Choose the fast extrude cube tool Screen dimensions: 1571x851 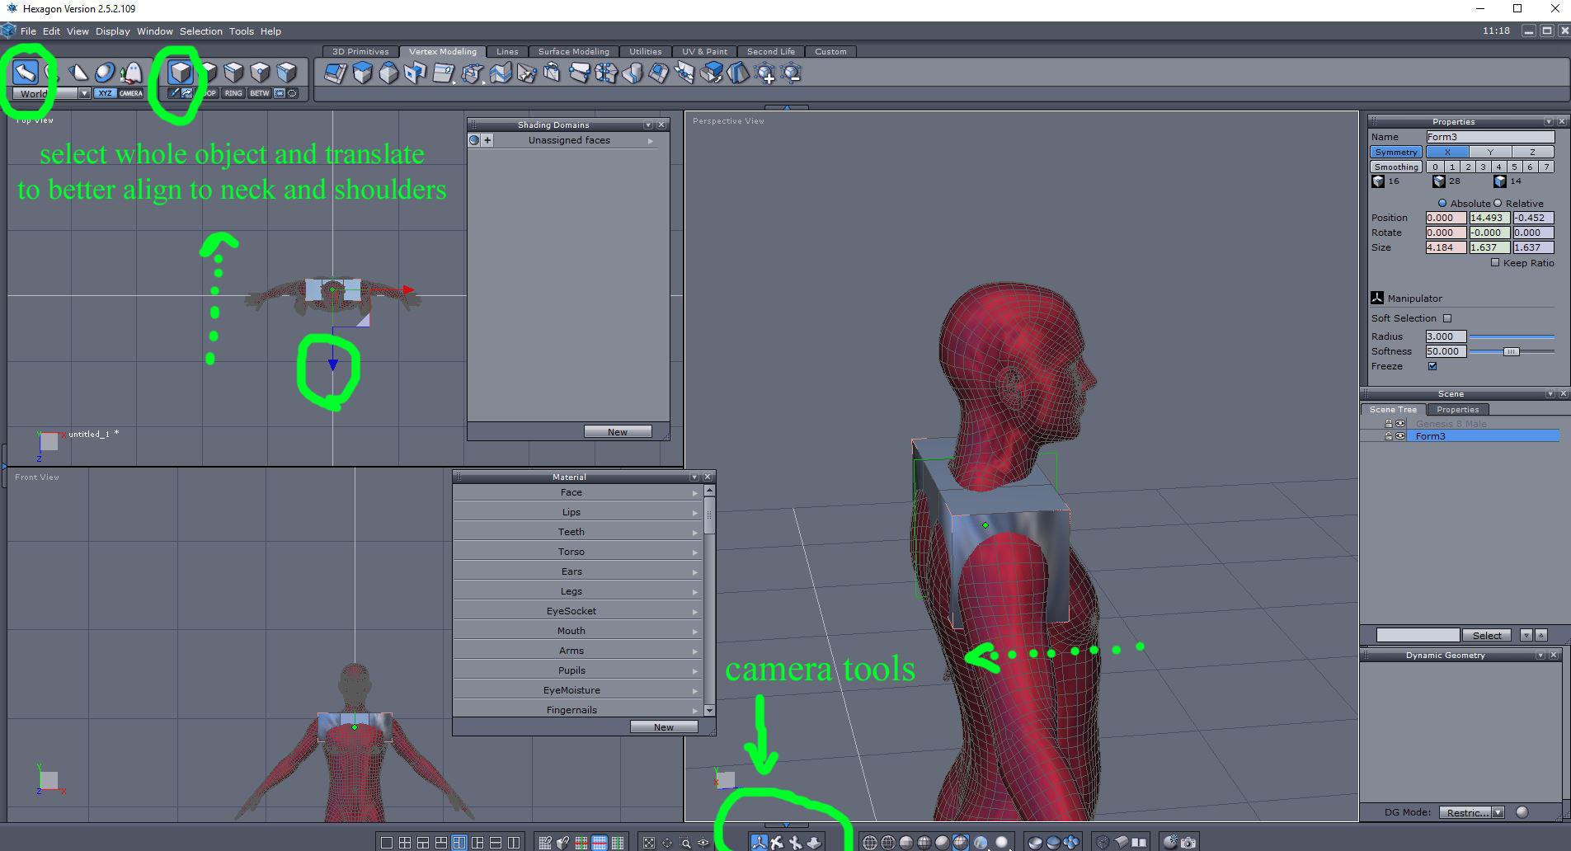(362, 73)
